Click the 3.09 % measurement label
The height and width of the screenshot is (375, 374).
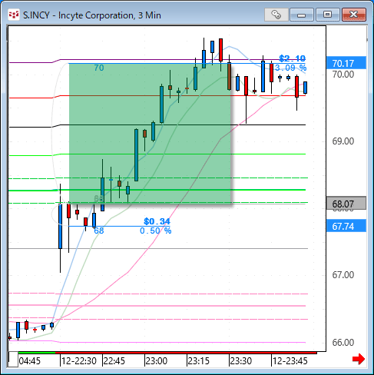point(290,68)
